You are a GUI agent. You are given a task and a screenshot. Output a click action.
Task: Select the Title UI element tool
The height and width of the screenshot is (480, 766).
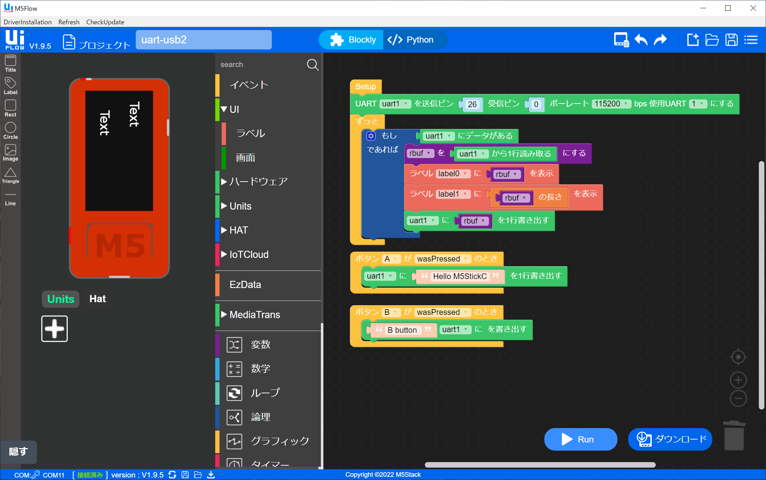10,64
